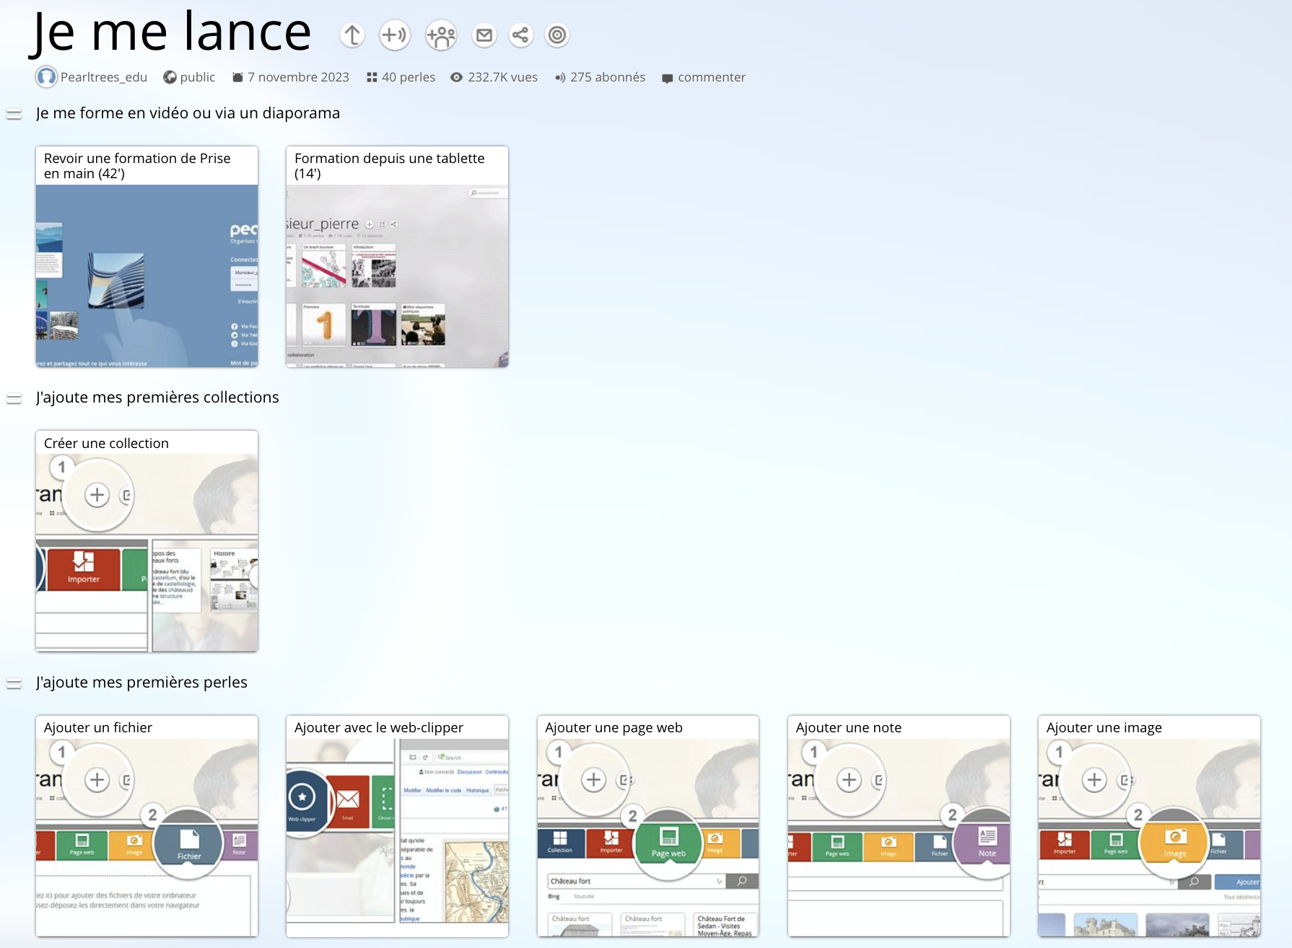Click the concentric circles target icon
Viewport: 1292px width, 948px height.
point(557,35)
